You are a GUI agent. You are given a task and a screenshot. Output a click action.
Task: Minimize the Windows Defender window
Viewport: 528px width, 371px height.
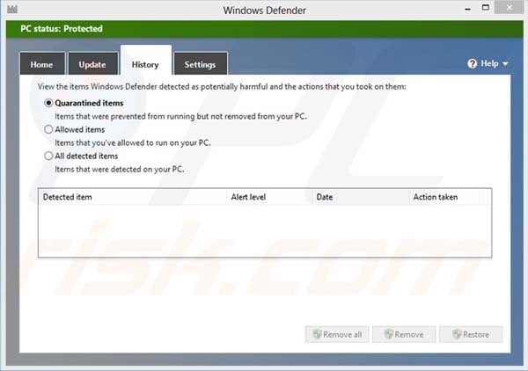(x=468, y=9)
